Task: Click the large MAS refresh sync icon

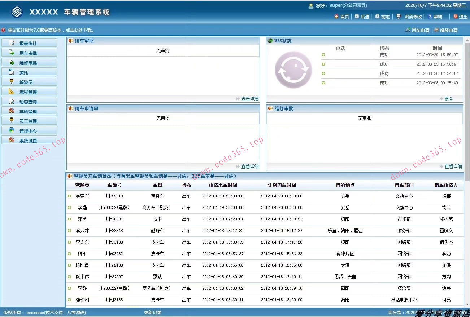Action: click(293, 70)
